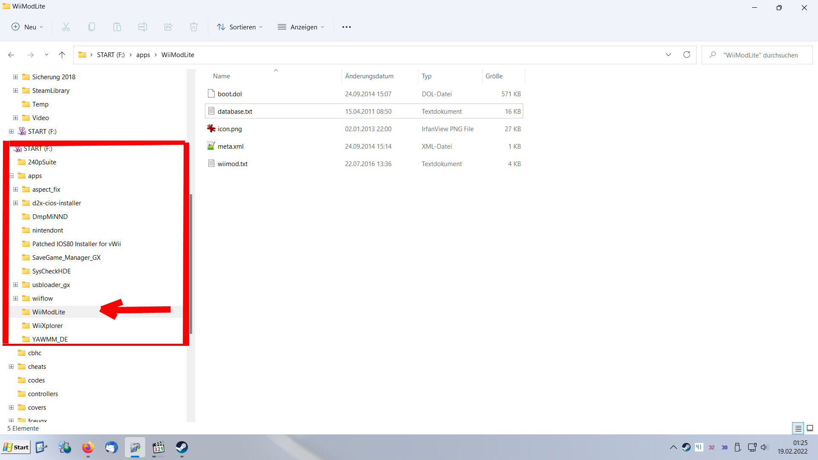
Task: Click the safely remove USB tray icon
Action: tap(738, 447)
